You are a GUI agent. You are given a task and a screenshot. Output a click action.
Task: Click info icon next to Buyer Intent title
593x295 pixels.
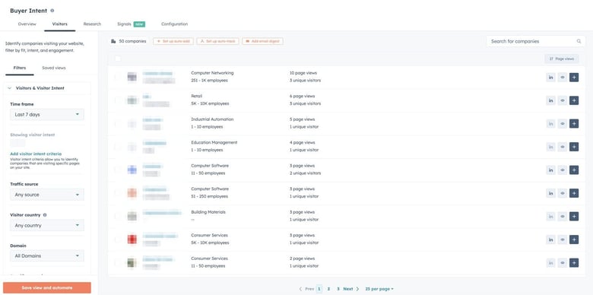coord(52,11)
